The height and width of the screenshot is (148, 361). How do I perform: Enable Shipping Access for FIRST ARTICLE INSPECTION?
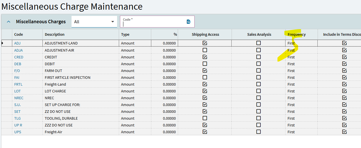(205, 77)
